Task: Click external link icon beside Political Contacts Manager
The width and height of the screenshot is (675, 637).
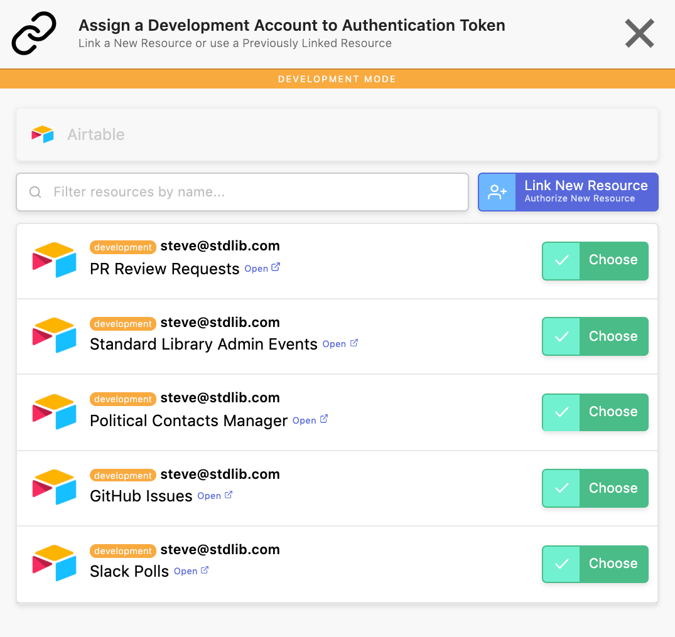Action: point(324,419)
